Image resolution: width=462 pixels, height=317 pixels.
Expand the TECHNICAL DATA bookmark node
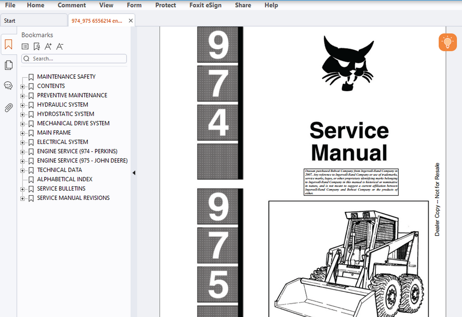pyautogui.click(x=22, y=170)
